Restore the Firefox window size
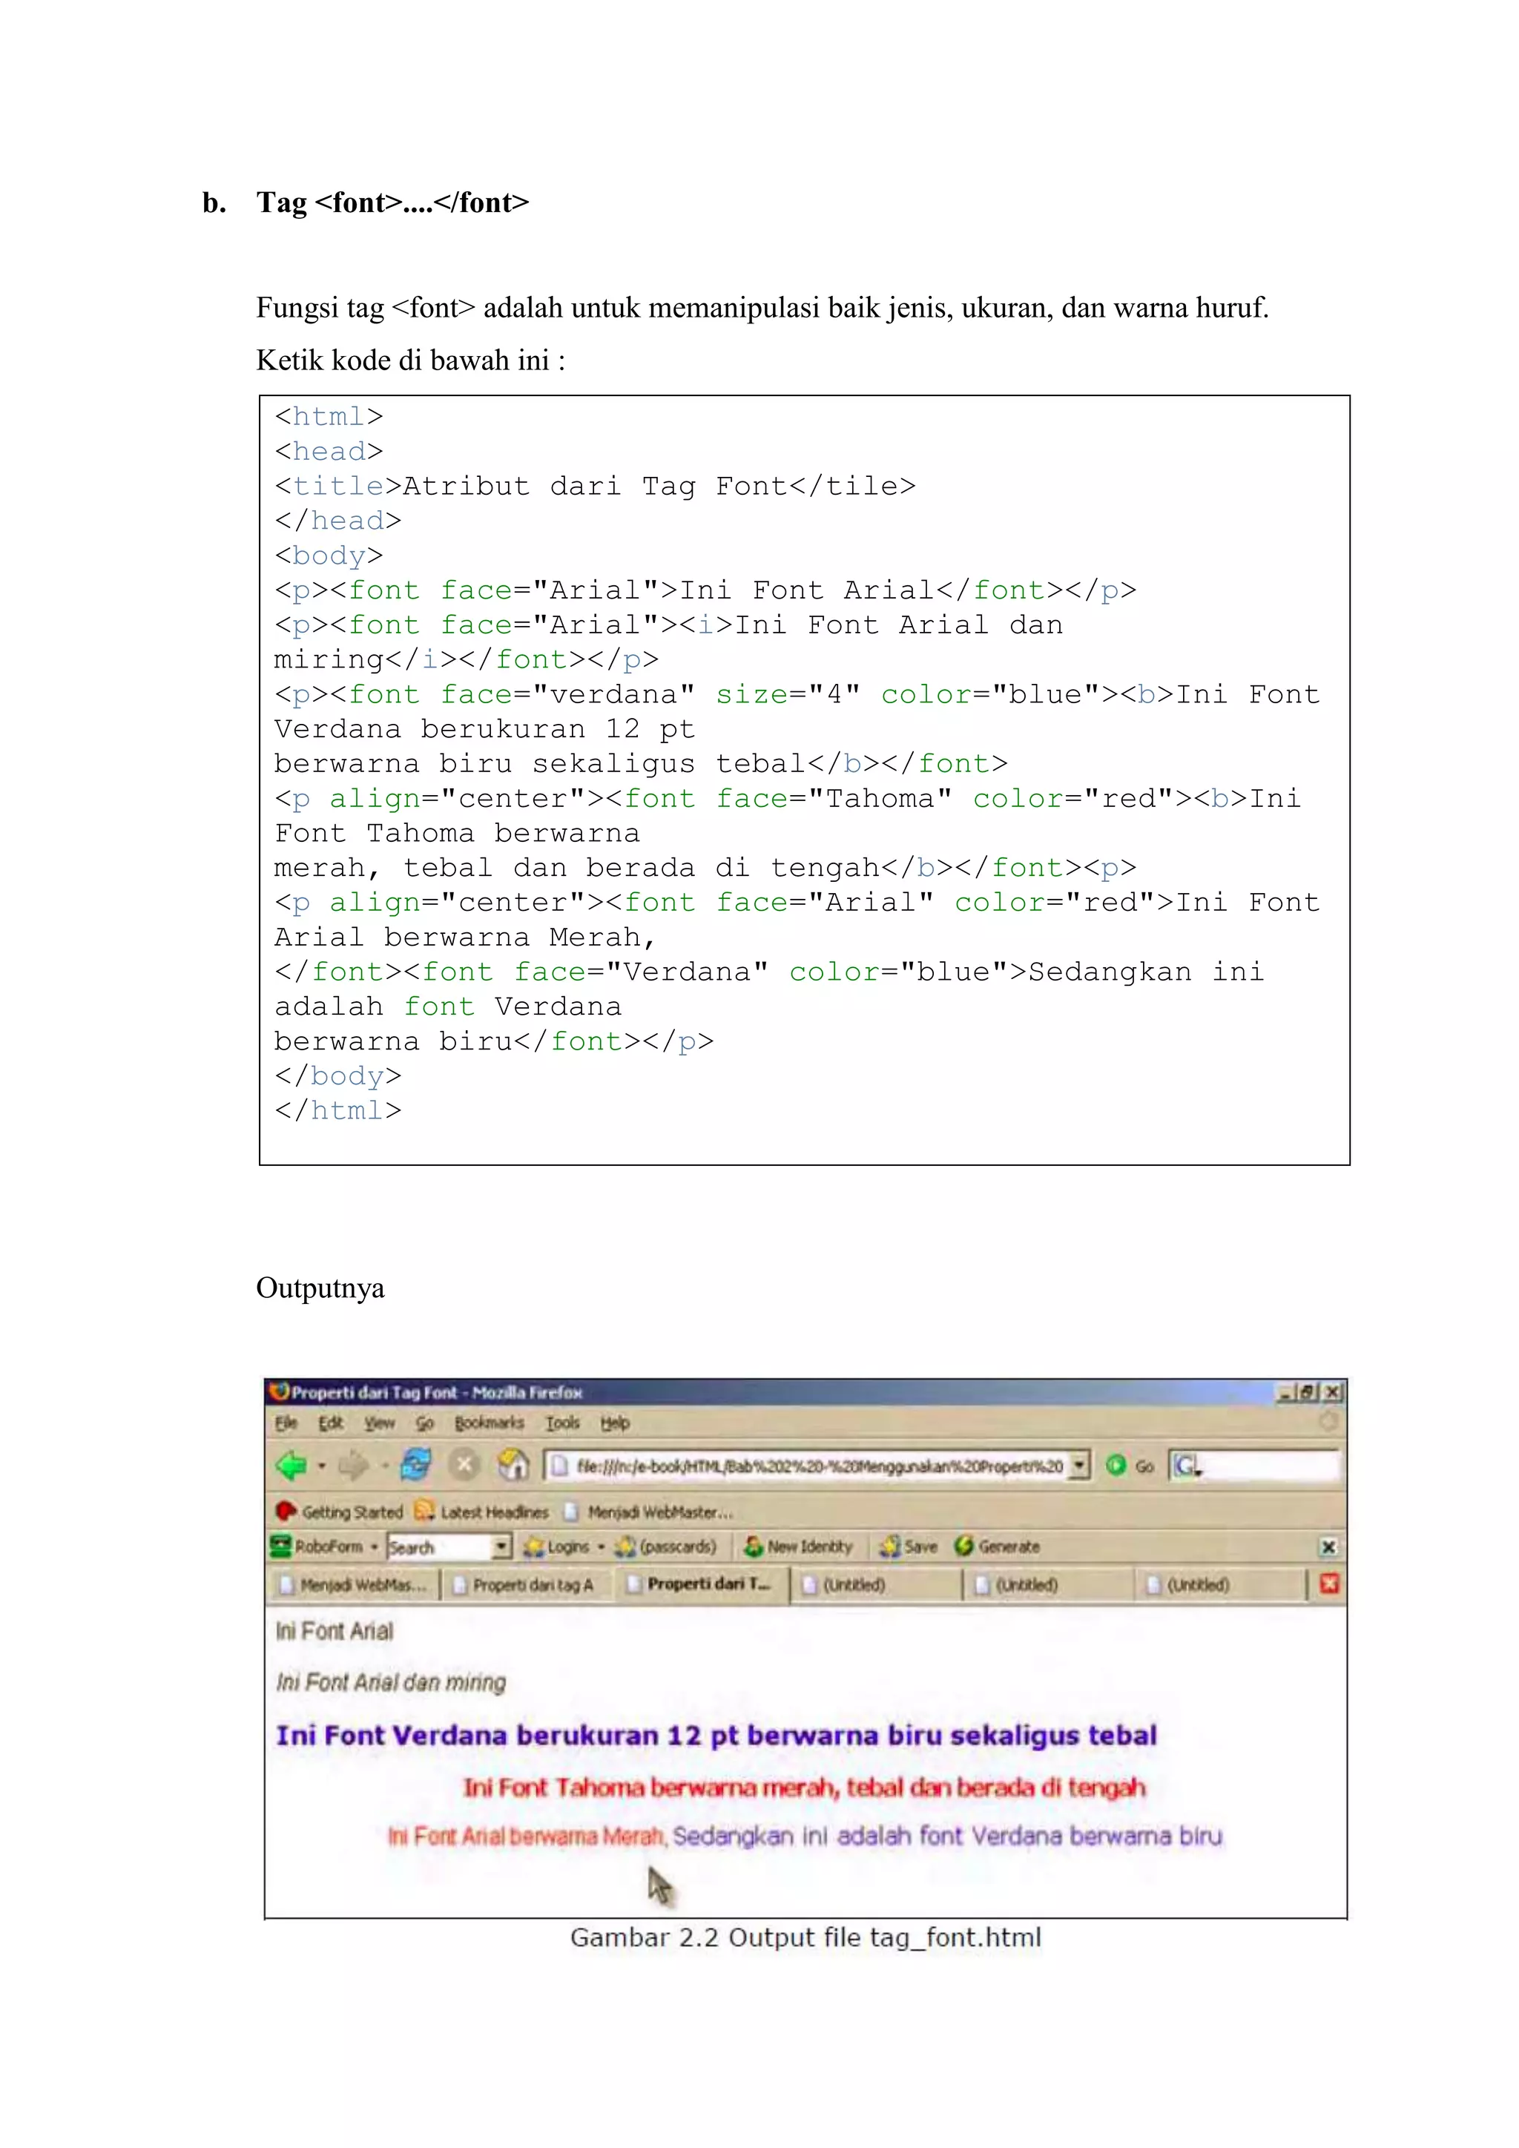 (x=1308, y=1392)
